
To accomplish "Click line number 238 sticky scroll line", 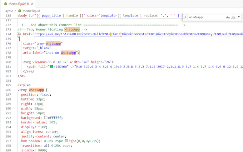I will point(8,16).
